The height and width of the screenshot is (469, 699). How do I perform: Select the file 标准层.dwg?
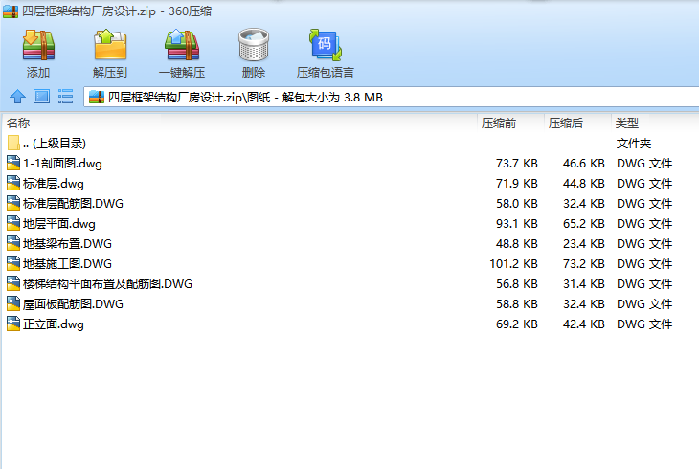coord(54,184)
